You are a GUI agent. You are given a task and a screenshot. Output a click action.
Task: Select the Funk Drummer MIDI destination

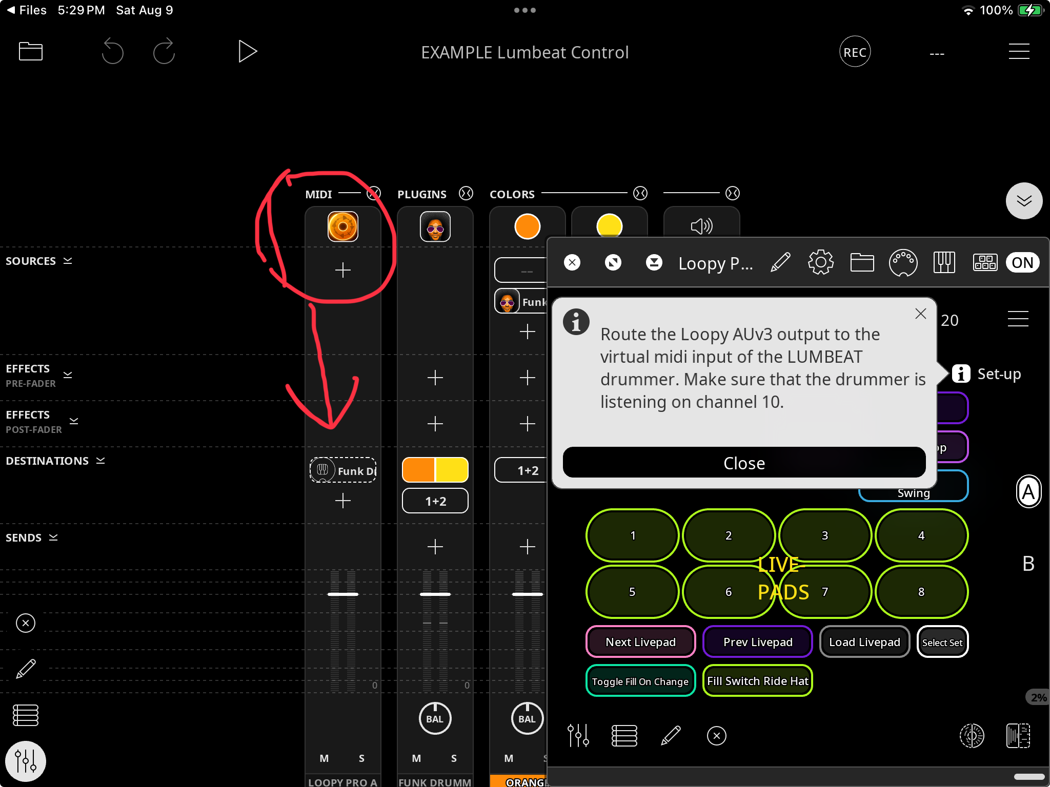tap(343, 470)
